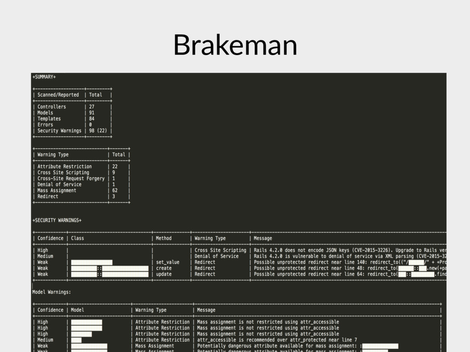The width and height of the screenshot is (470, 352).
Task: Select the XML parsing denial of service message
Action: 350,256
